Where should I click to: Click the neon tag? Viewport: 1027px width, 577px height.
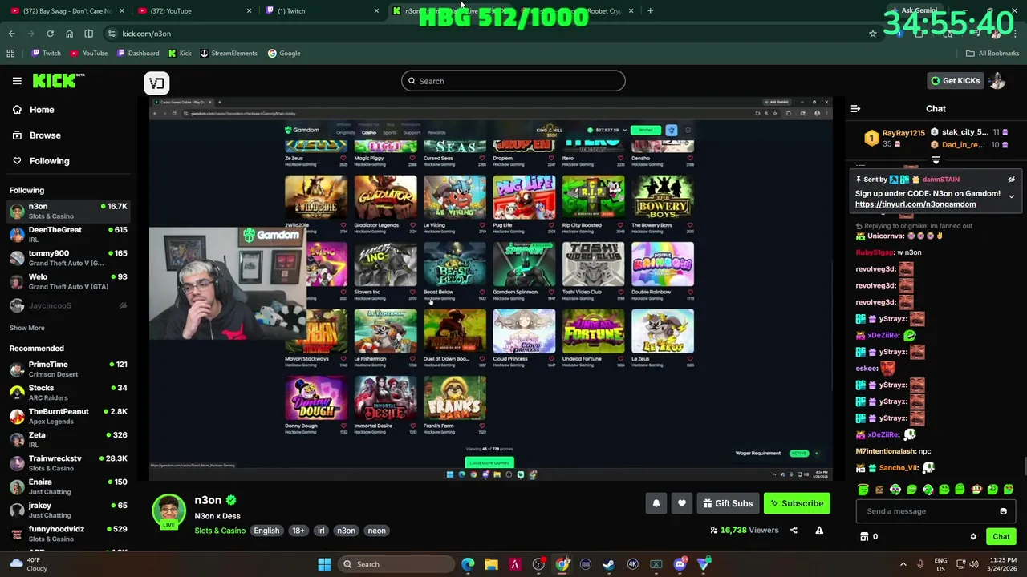(376, 531)
